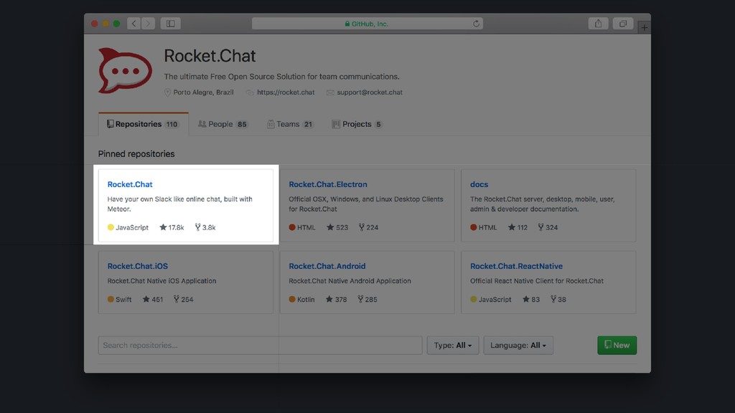Open the Safari share icon
735x413 pixels.
click(598, 24)
